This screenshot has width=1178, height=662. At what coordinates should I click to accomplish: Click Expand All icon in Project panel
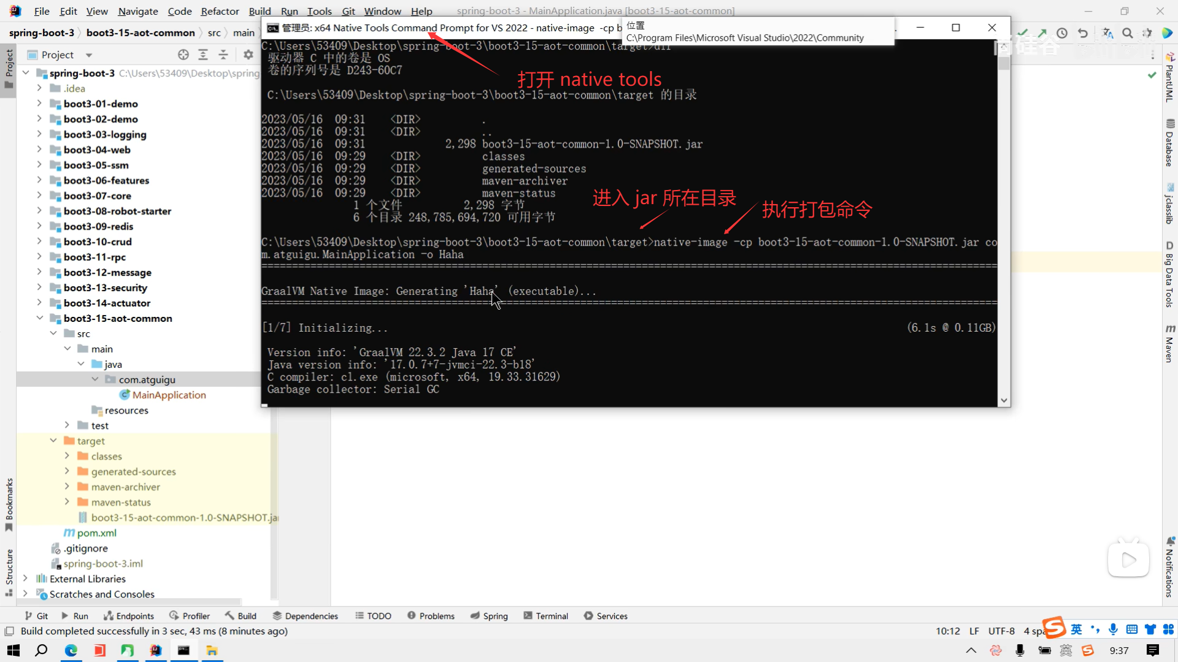point(203,55)
